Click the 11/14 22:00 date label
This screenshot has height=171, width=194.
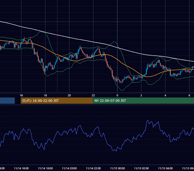pyautogui.click(x=93, y=168)
